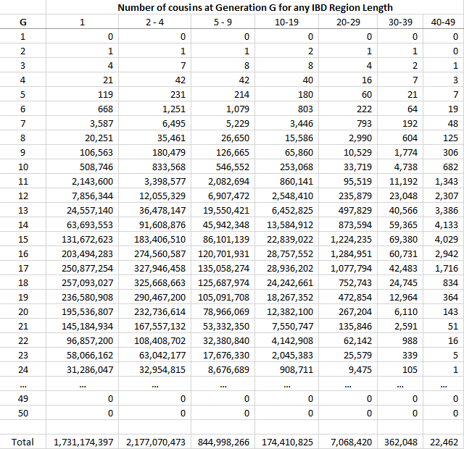Screen dimensions: 464x449
Task: Click the cell containing 682
Action: point(443,167)
